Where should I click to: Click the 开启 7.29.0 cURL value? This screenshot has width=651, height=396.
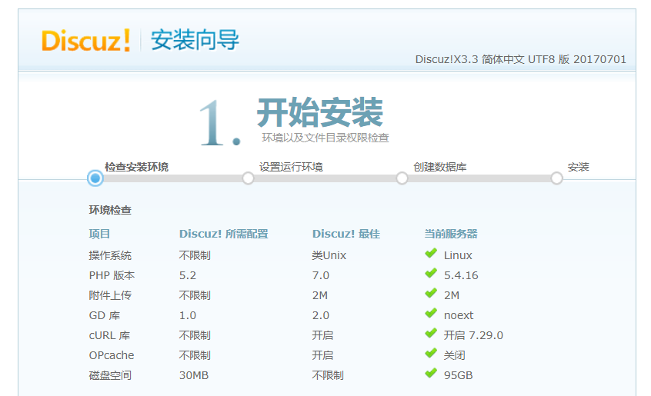[x=473, y=335]
